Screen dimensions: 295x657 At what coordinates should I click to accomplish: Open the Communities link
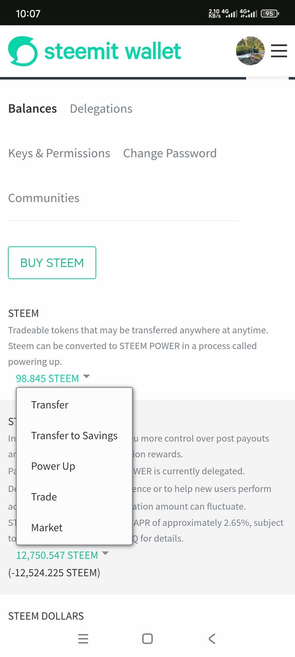44,198
